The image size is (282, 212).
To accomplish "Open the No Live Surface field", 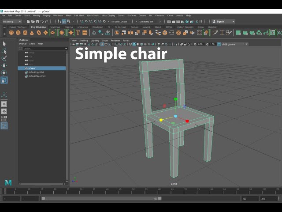I will pos(121,22).
